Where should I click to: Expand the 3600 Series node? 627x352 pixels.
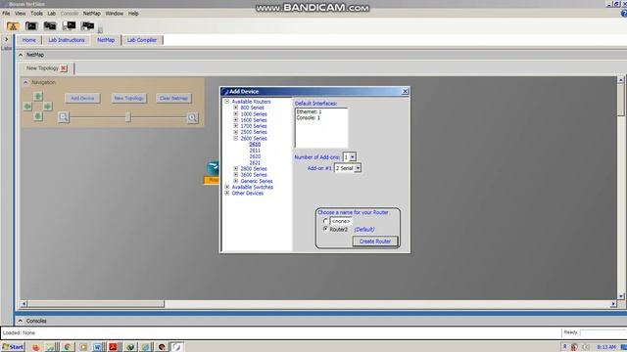(x=235, y=175)
